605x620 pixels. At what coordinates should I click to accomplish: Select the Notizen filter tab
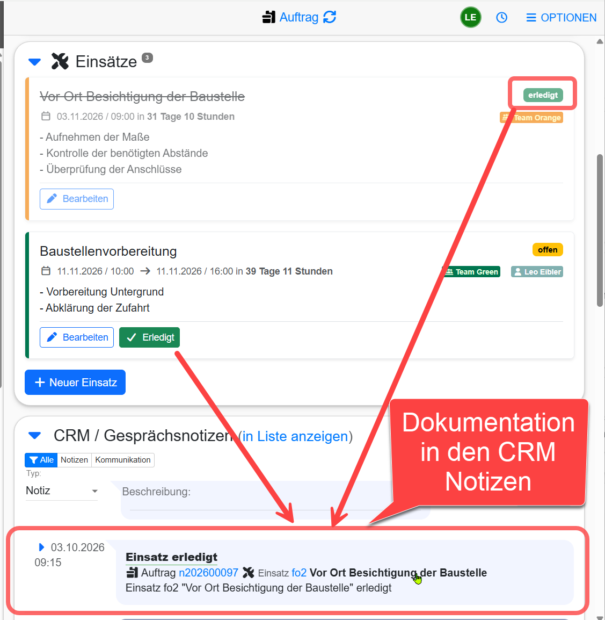point(74,460)
